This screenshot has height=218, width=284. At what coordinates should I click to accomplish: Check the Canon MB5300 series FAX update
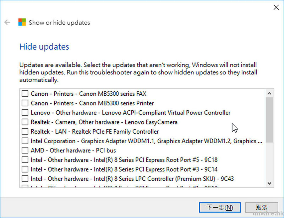pos(24,94)
